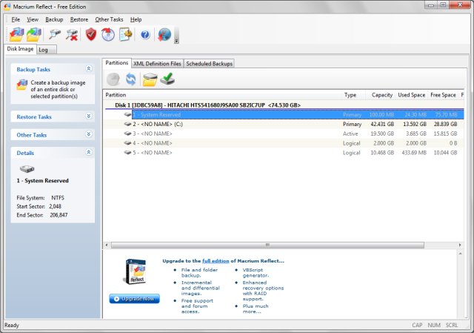The image size is (474, 333).
Task: Open the Backup menu
Action: coord(54,19)
